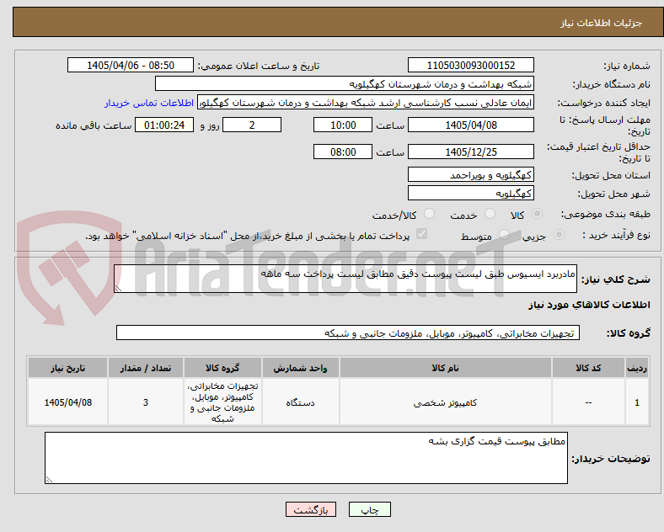Click the دستگاه unit cell
Screen dimensions: 664x532
point(300,402)
